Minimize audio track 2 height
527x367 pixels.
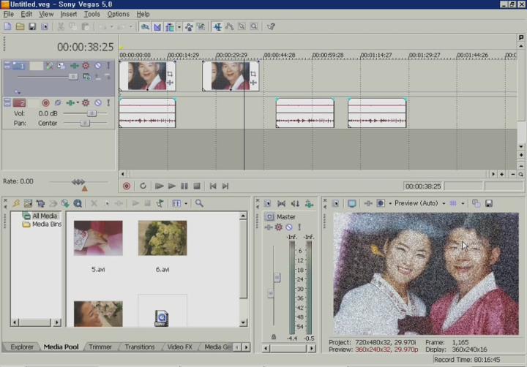7,101
